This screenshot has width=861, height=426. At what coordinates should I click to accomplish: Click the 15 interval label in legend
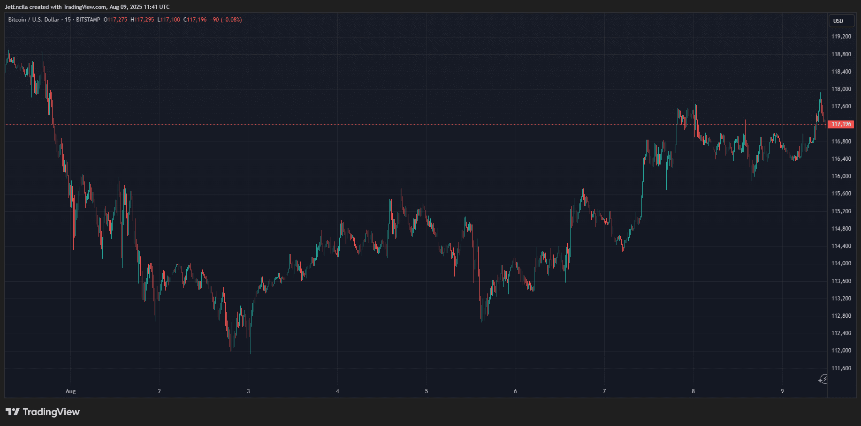pos(68,20)
